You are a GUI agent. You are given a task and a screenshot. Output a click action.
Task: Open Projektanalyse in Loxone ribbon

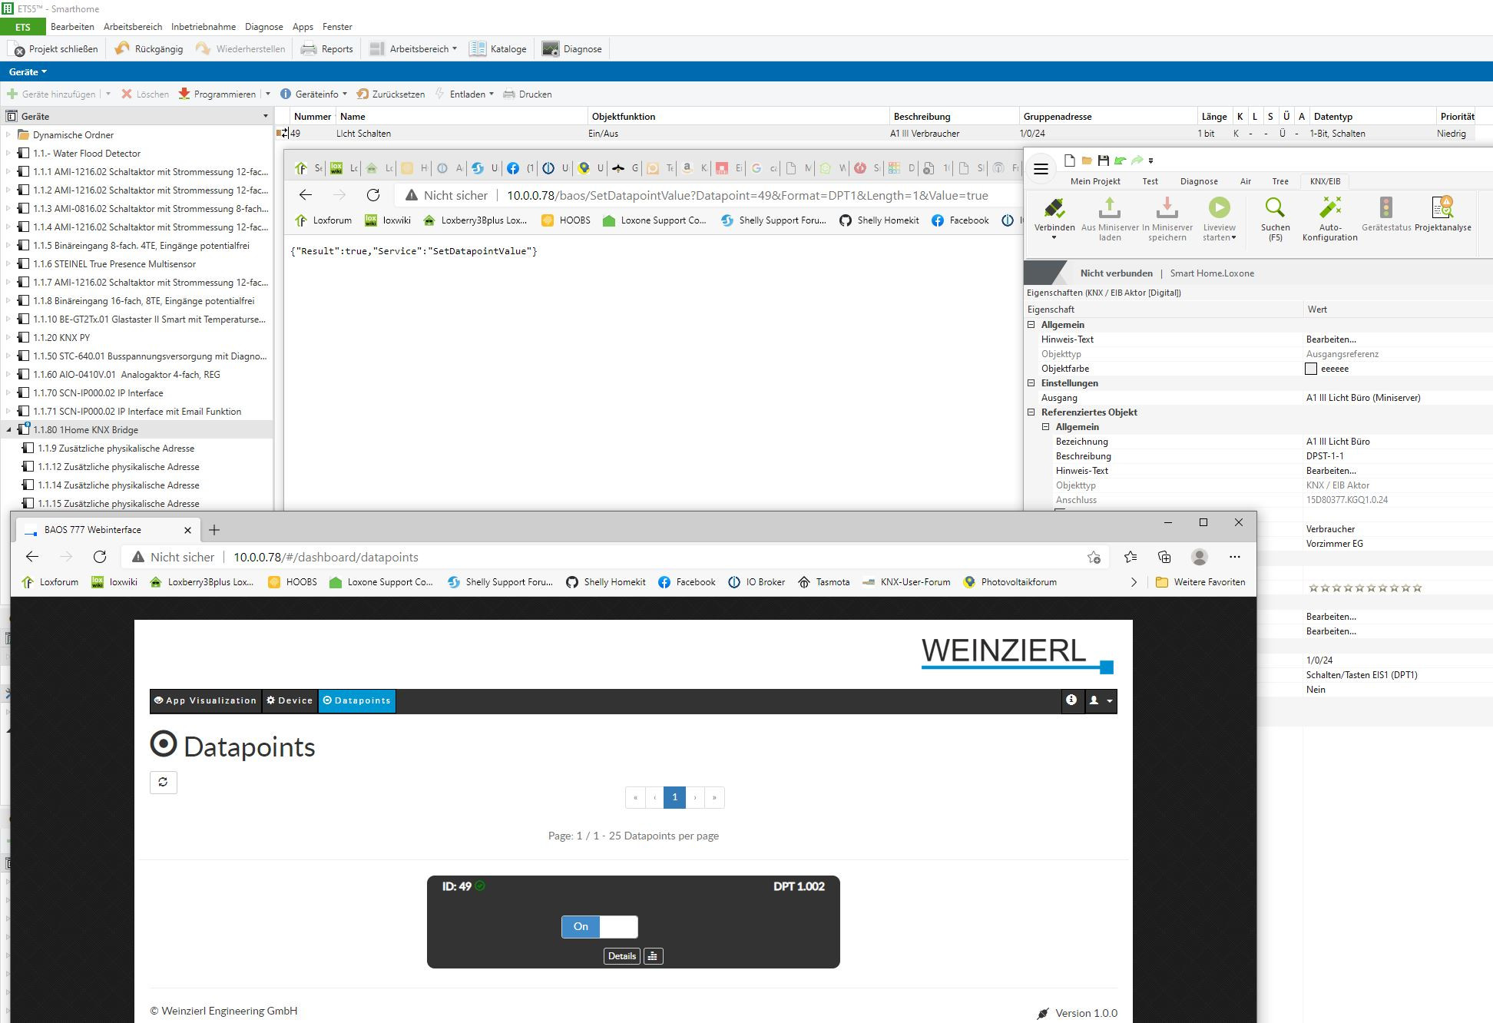[1442, 207]
